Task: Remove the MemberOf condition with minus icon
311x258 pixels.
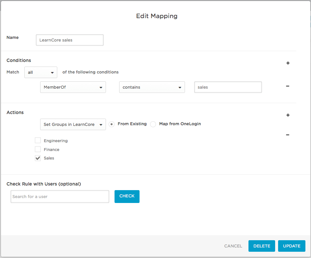Action: 288,86
